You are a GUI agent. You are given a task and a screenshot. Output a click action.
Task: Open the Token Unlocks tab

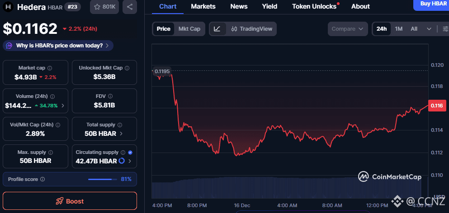314,6
